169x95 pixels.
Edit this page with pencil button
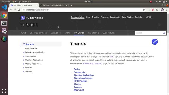click(x=155, y=42)
